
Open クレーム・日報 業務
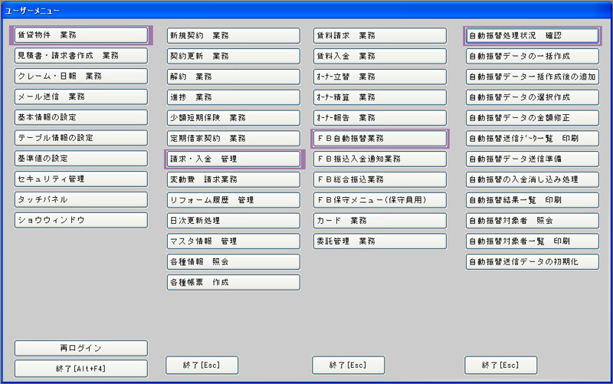pyautogui.click(x=80, y=77)
